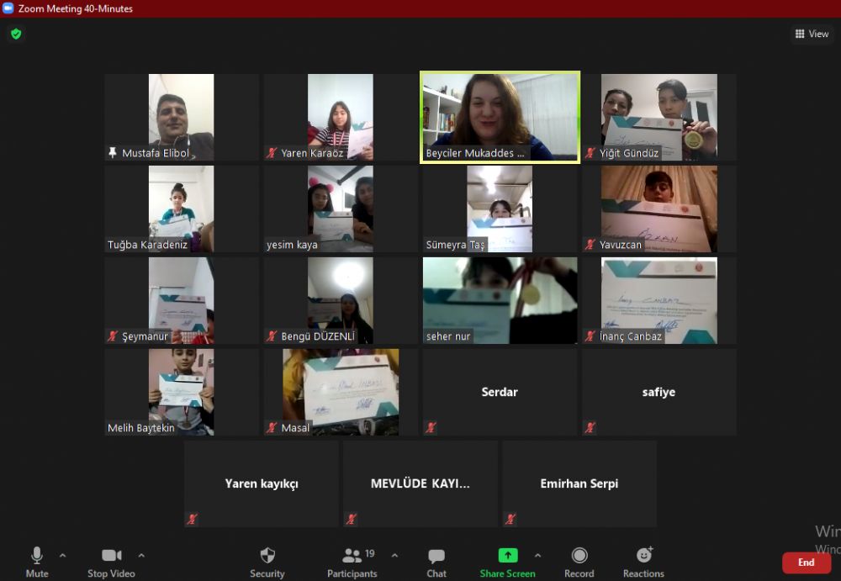Click the muted mic icon on Serdar's tile
841x581 pixels.
coord(431,428)
